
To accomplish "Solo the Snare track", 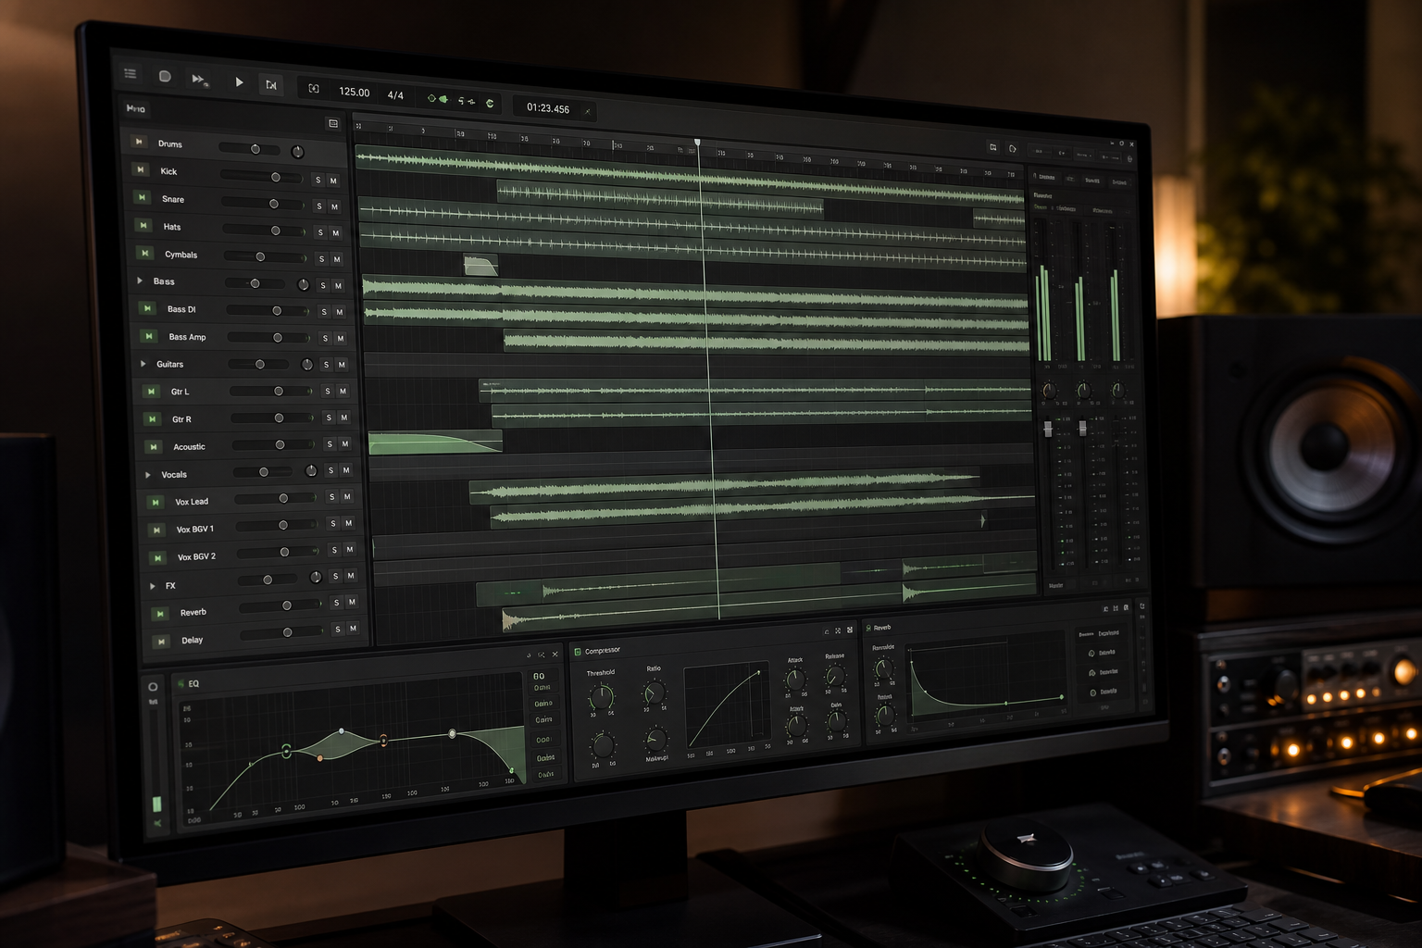I will (319, 206).
